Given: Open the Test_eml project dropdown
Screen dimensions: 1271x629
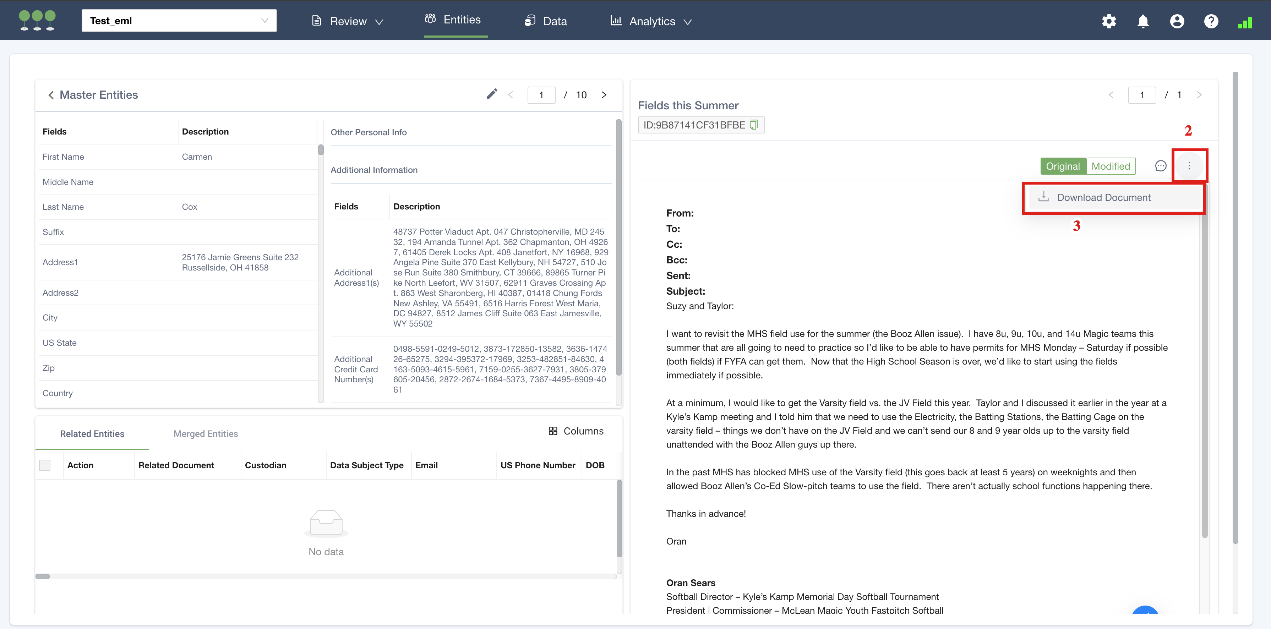Looking at the screenshot, I should (x=179, y=21).
